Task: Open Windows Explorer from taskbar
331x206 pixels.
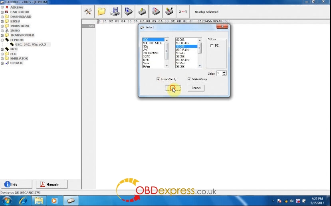Action: [x=39, y=200]
